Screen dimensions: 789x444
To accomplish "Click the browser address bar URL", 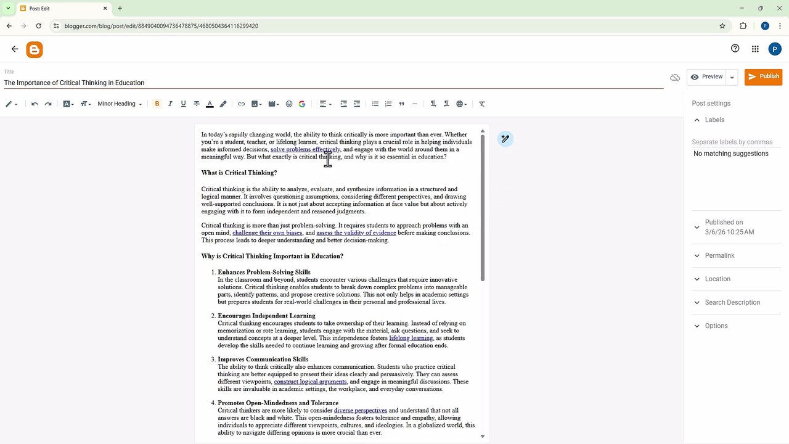I will click(161, 26).
